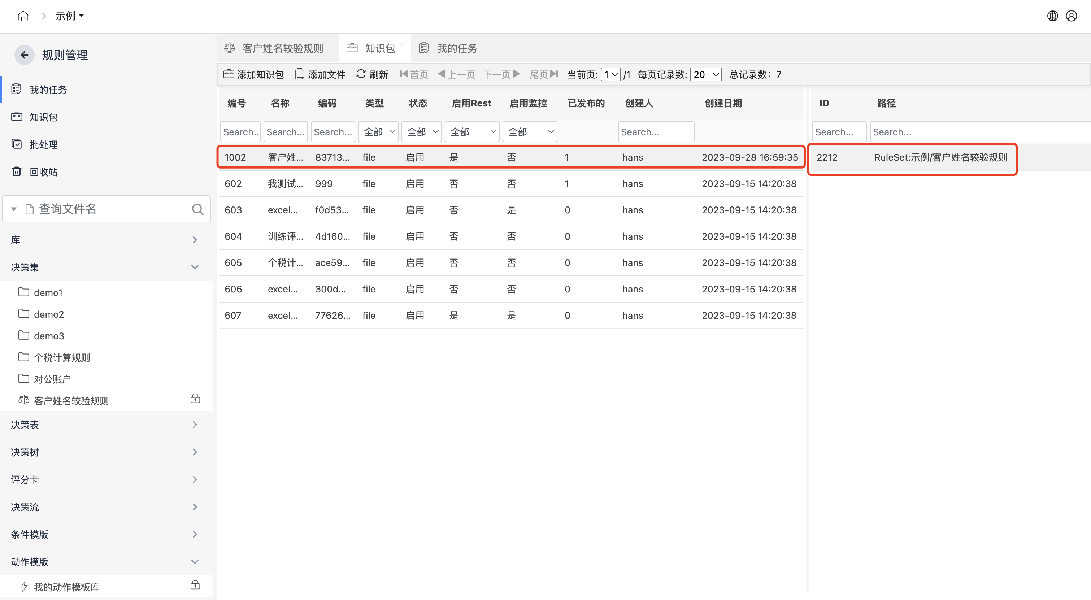Open the 每页记录数 dropdown
This screenshot has height=600, width=1091.
[705, 74]
